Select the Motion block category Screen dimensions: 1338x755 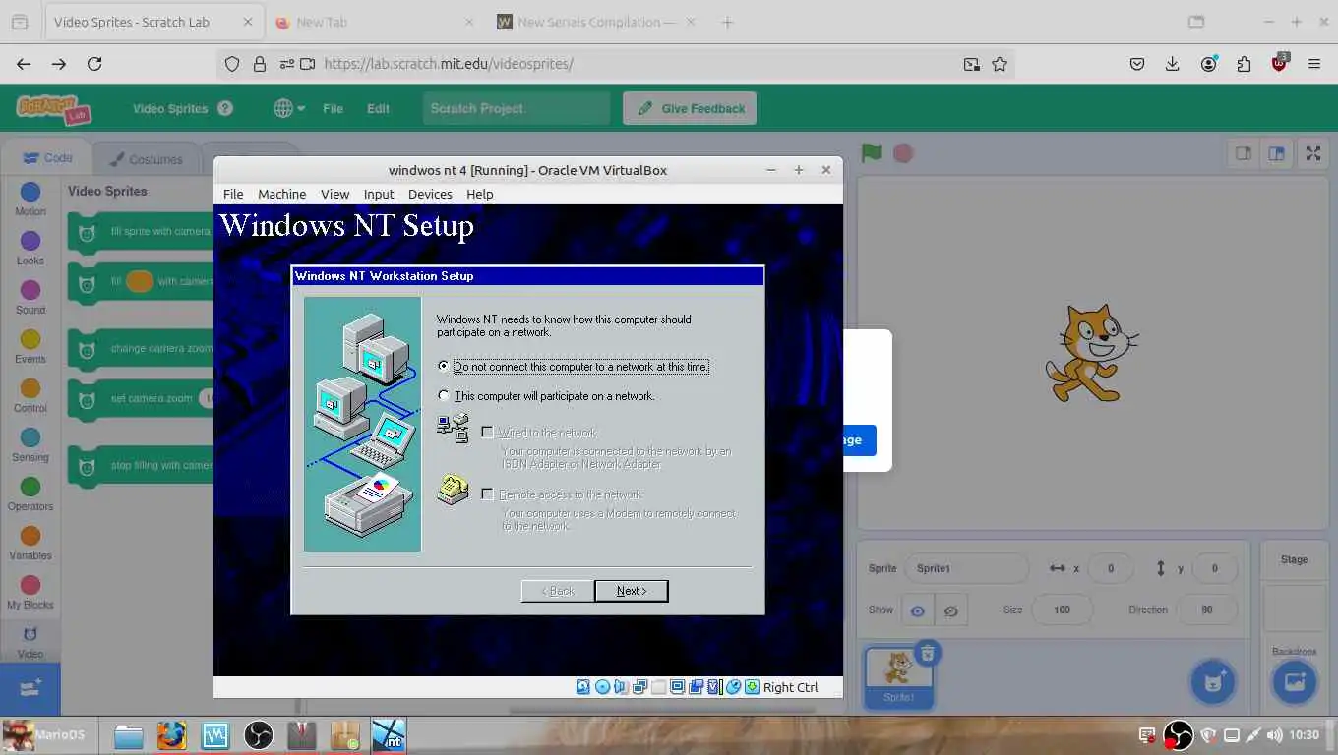pos(30,200)
